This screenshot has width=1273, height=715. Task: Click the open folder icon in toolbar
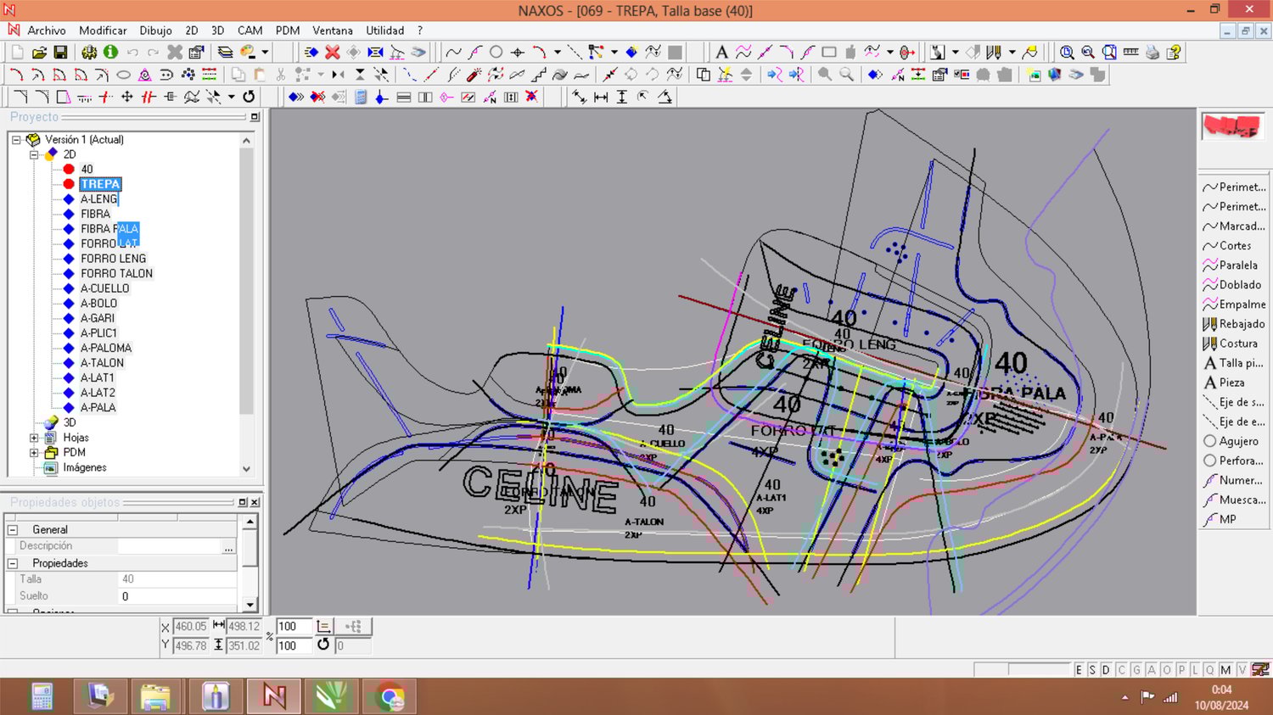39,53
